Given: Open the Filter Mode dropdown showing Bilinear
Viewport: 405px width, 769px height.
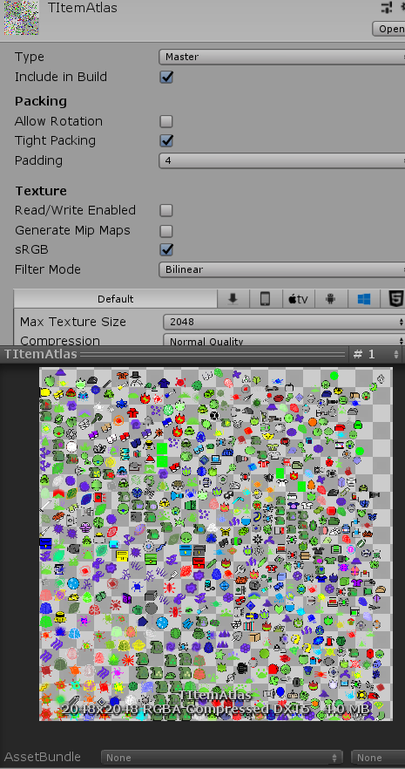Looking at the screenshot, I should click(x=281, y=269).
